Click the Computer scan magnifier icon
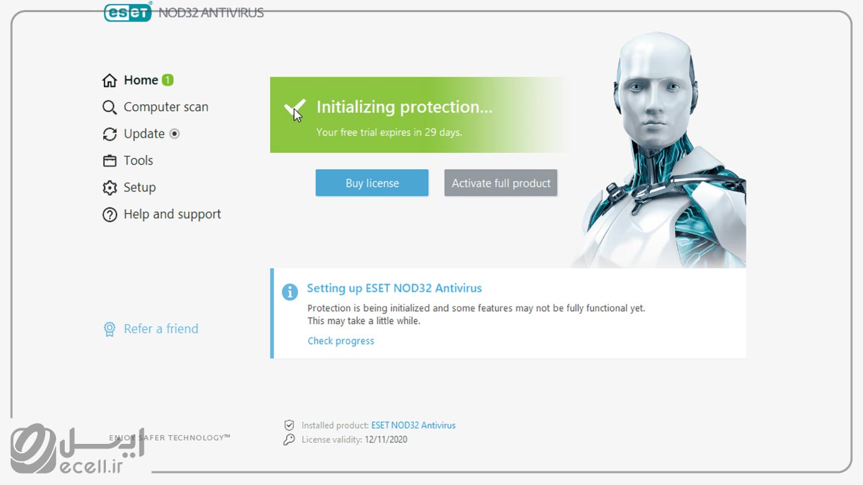Screen dimensions: 863x485 [109, 107]
